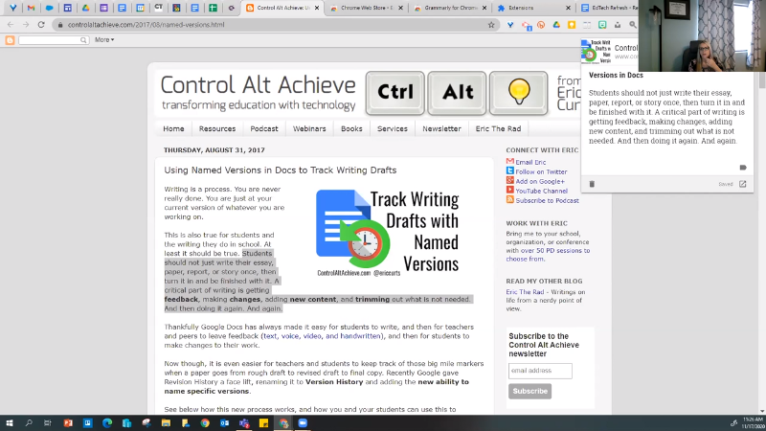Open the pinned Google Sheets tab
This screenshot has height=431, width=766.
coord(213,8)
